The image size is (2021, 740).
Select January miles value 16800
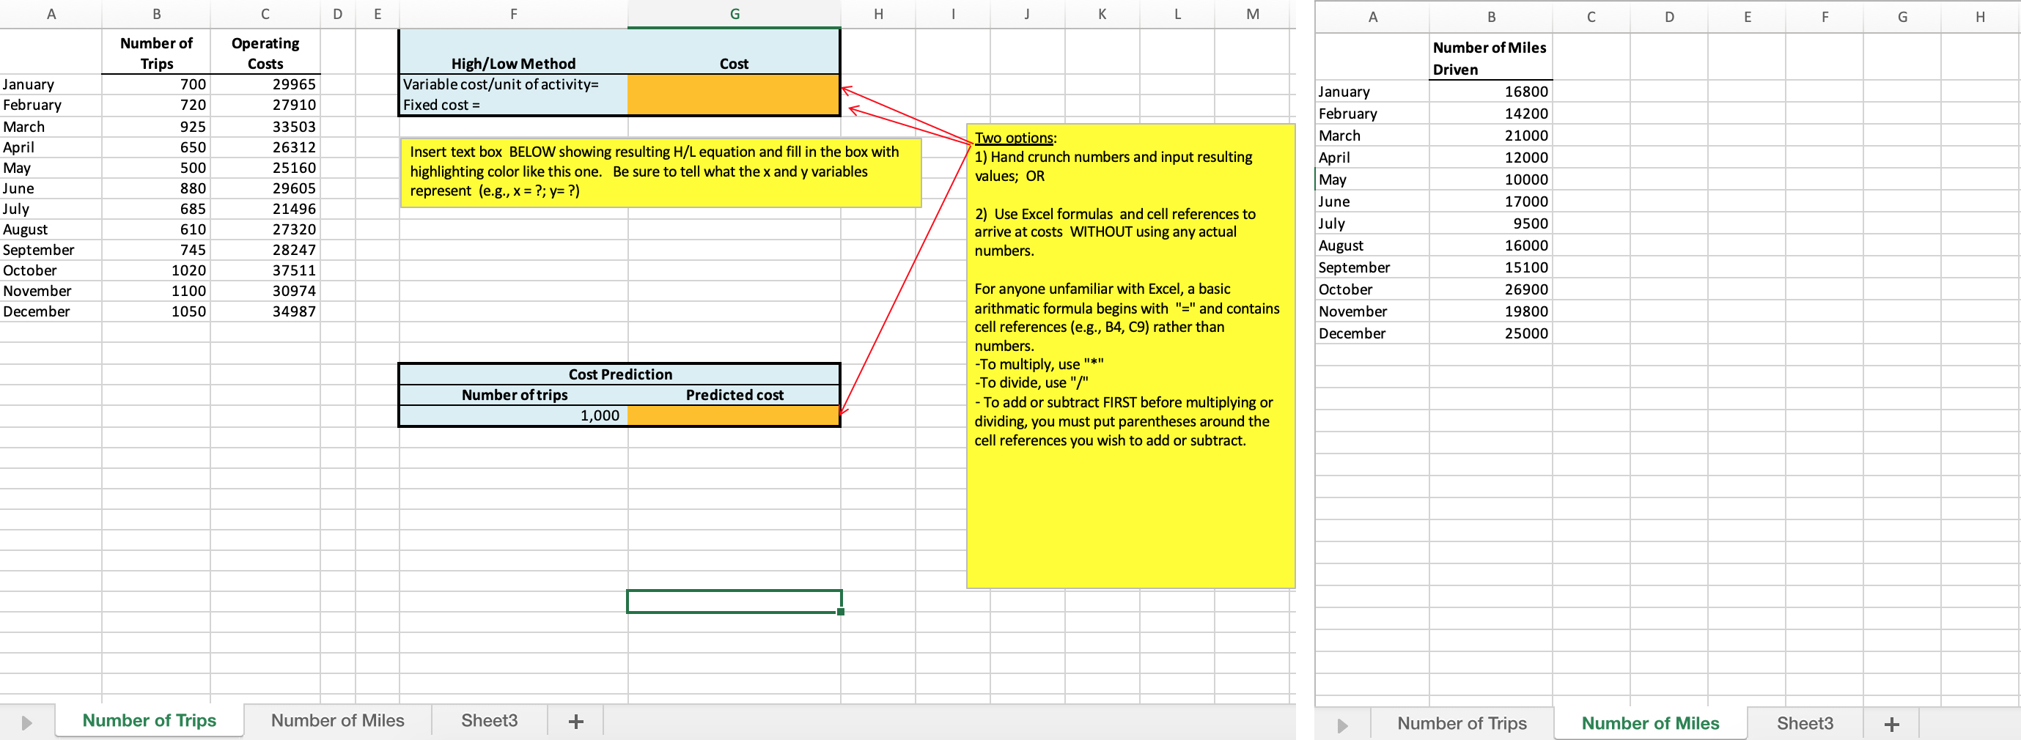(1491, 92)
